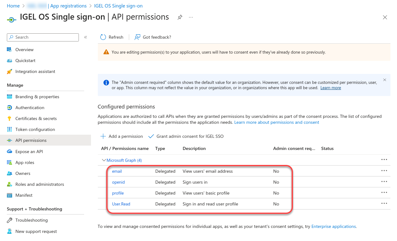Click the Refresh icon in toolbar
This screenshot has width=397, height=241.
(x=103, y=37)
